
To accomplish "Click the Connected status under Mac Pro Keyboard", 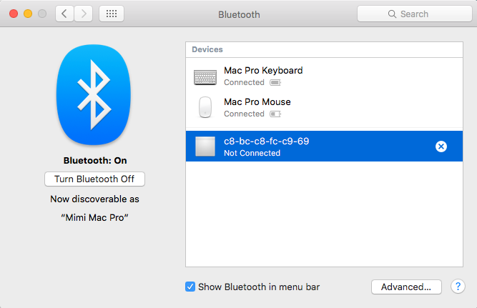I will click(244, 82).
